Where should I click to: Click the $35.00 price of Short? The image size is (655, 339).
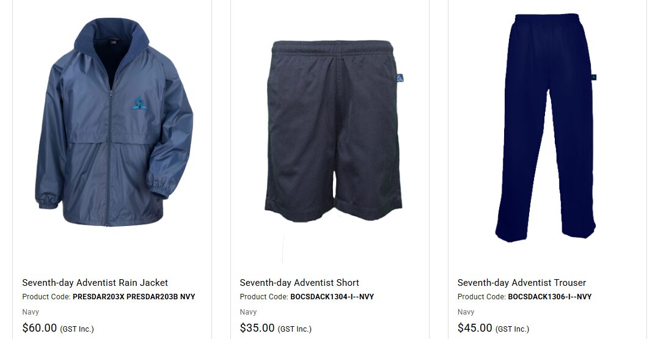257,328
